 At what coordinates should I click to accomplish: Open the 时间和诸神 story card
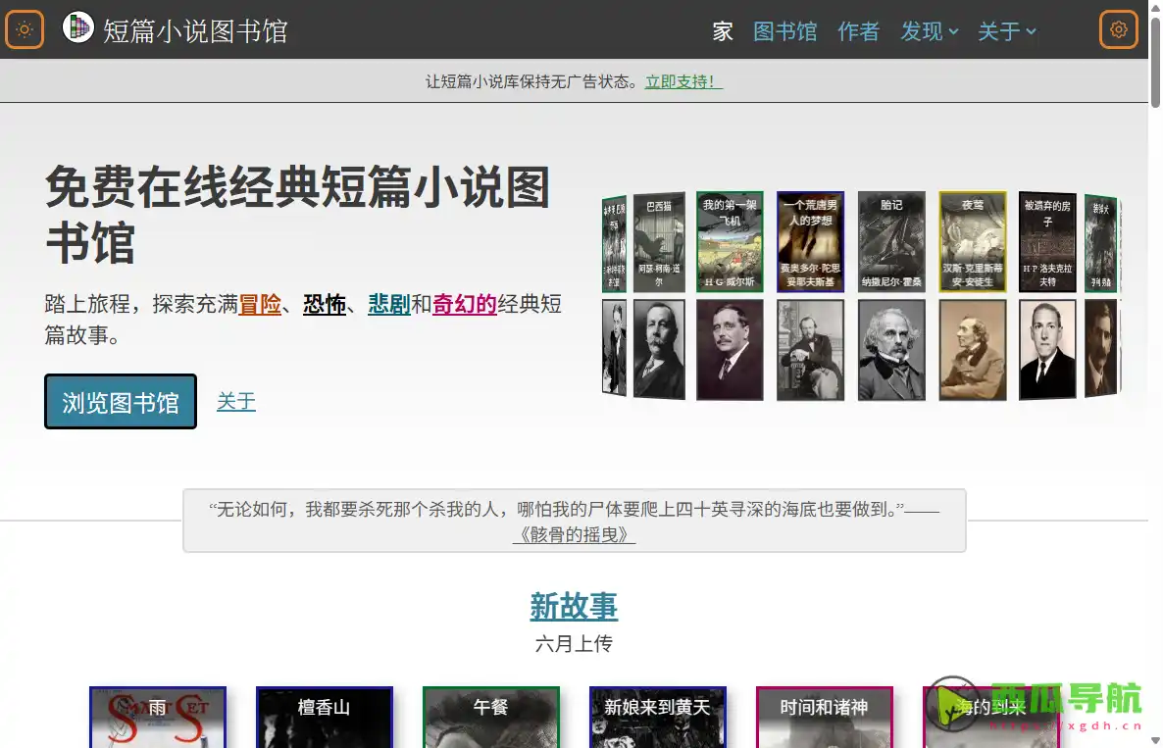coord(824,717)
